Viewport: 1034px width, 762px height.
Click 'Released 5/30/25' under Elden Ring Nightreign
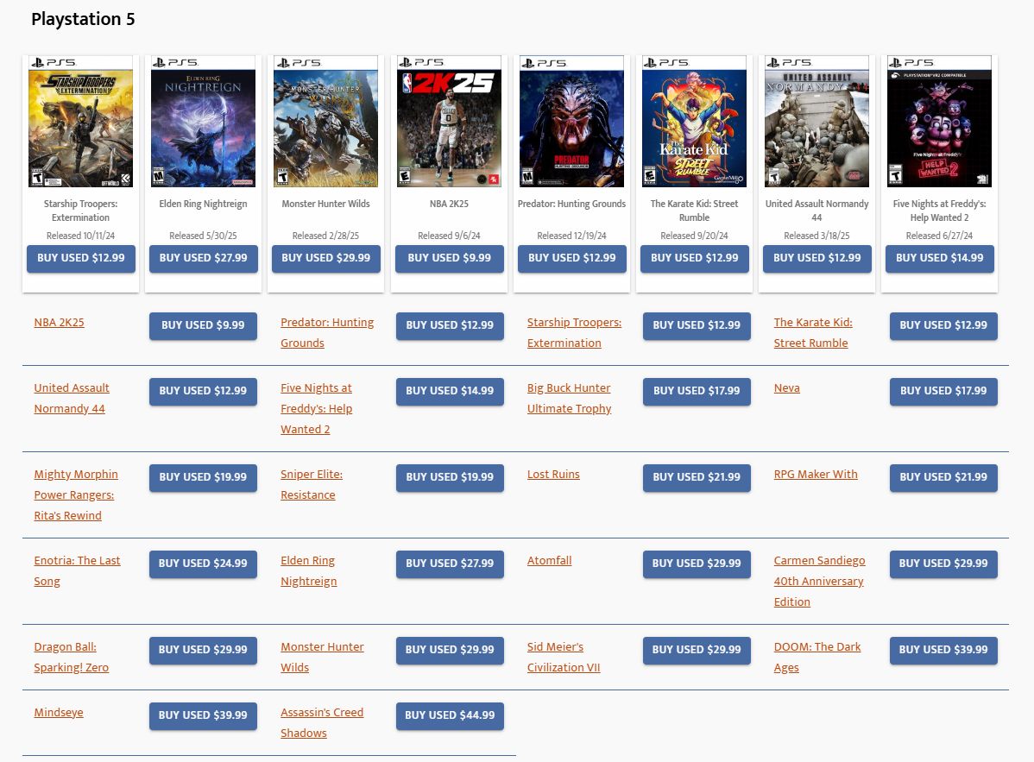pos(203,236)
